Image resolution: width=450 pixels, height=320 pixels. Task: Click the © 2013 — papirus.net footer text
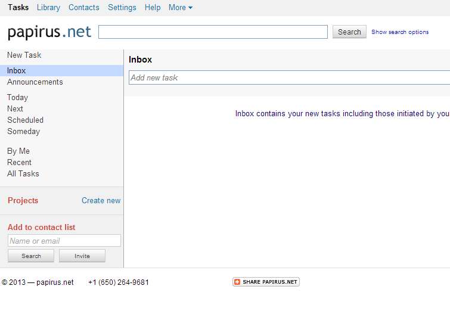point(38,282)
